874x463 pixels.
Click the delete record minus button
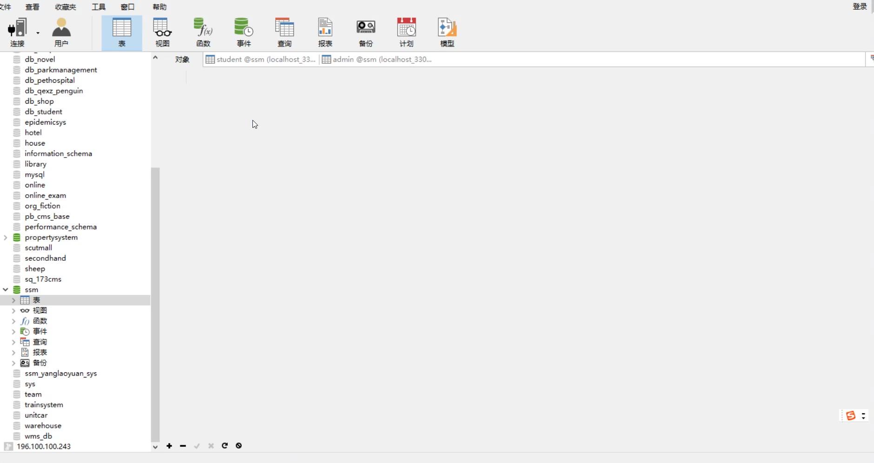183,446
